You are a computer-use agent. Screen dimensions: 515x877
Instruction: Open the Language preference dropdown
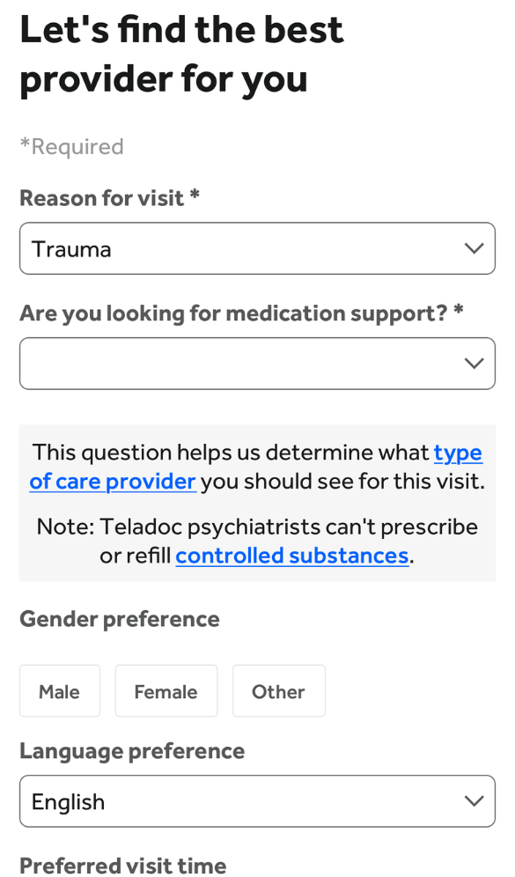pos(257,801)
